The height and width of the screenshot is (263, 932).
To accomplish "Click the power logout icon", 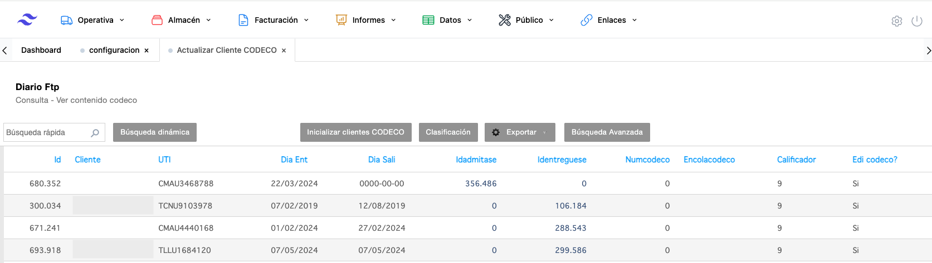I will tap(916, 21).
